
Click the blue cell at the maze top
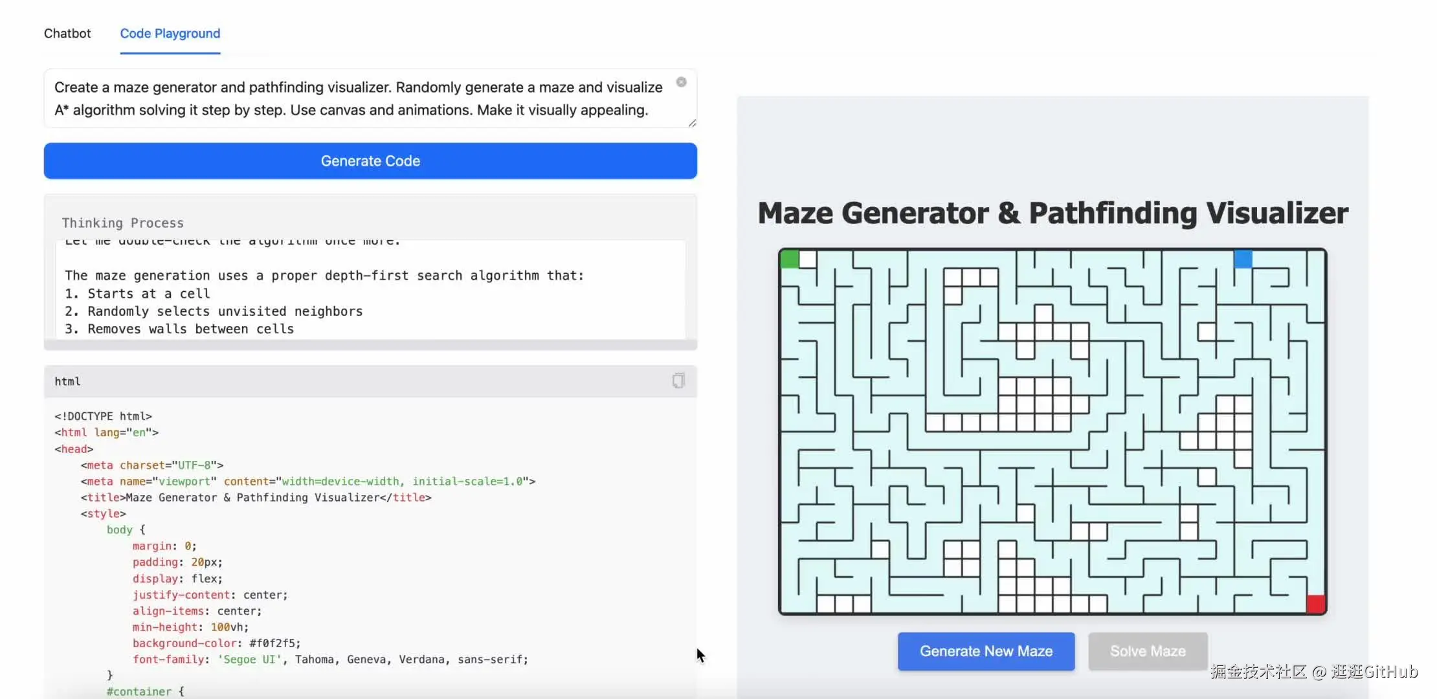tap(1243, 260)
